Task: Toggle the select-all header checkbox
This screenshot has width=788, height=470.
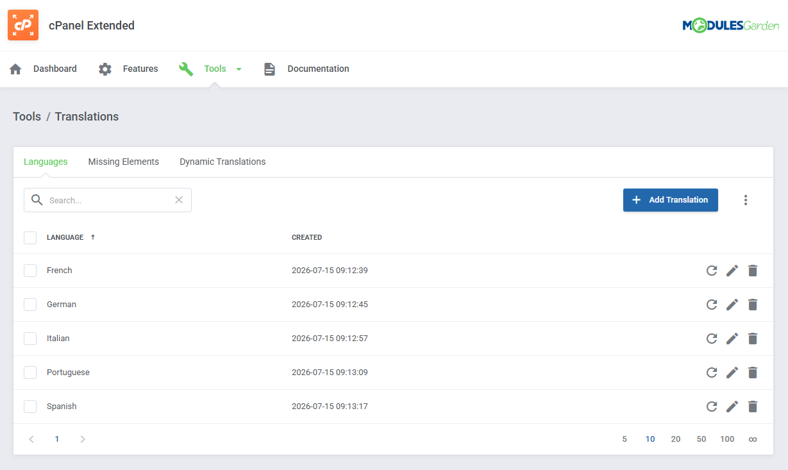Action: 30,238
